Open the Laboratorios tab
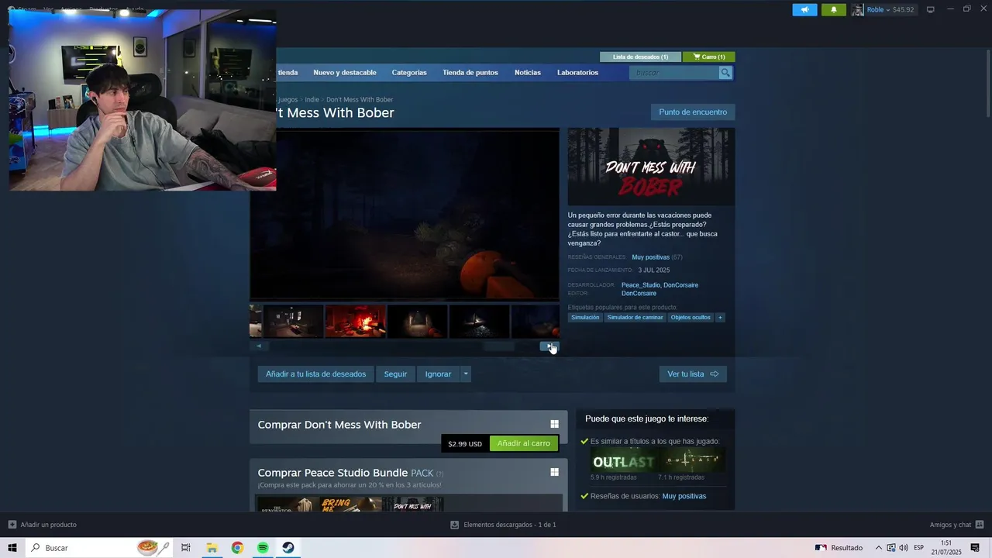The image size is (992, 558). click(577, 73)
